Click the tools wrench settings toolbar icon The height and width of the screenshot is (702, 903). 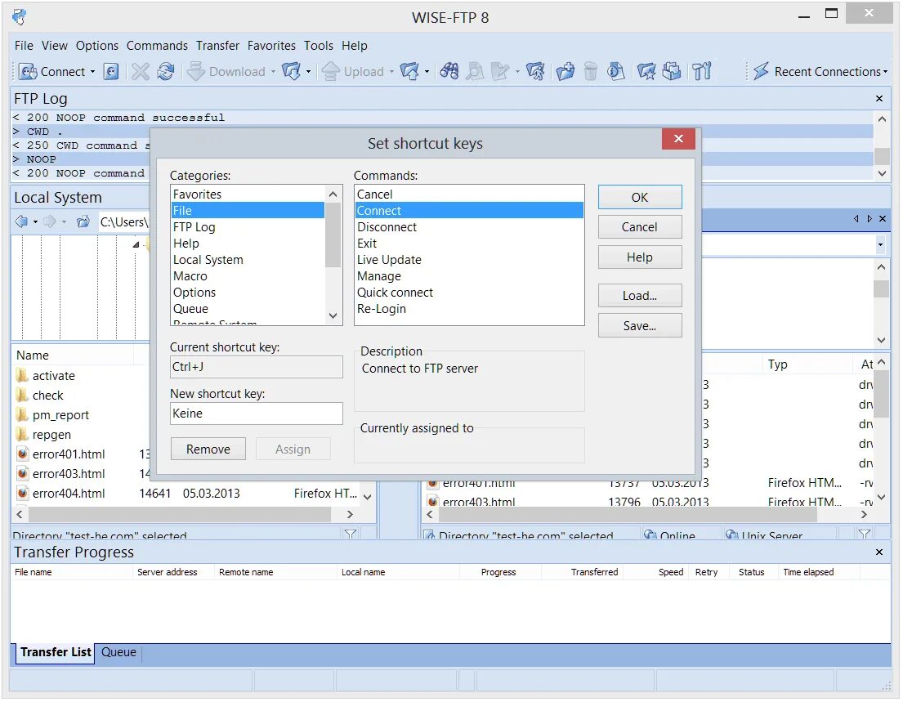(702, 71)
